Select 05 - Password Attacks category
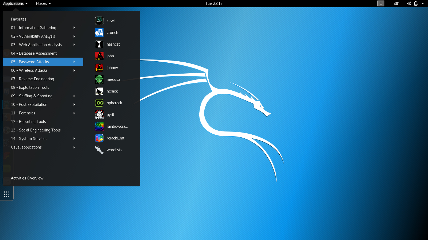 click(43, 62)
